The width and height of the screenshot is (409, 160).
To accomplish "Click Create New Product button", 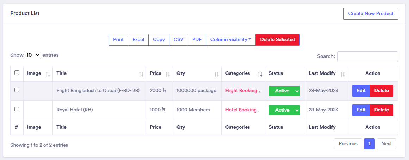I will (x=371, y=14).
